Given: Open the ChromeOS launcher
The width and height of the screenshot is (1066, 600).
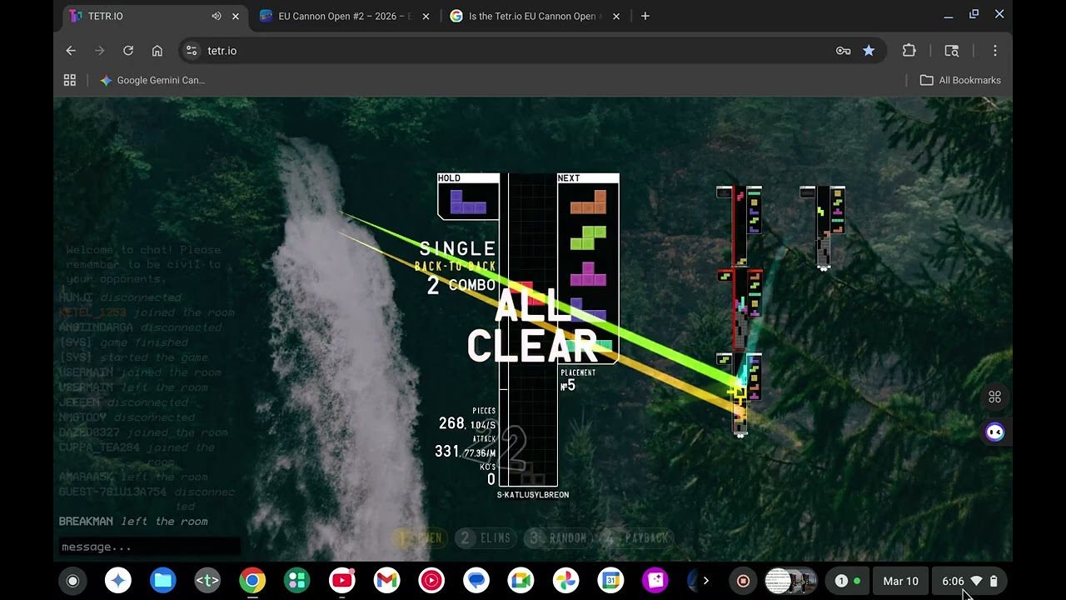Looking at the screenshot, I should click(x=72, y=581).
